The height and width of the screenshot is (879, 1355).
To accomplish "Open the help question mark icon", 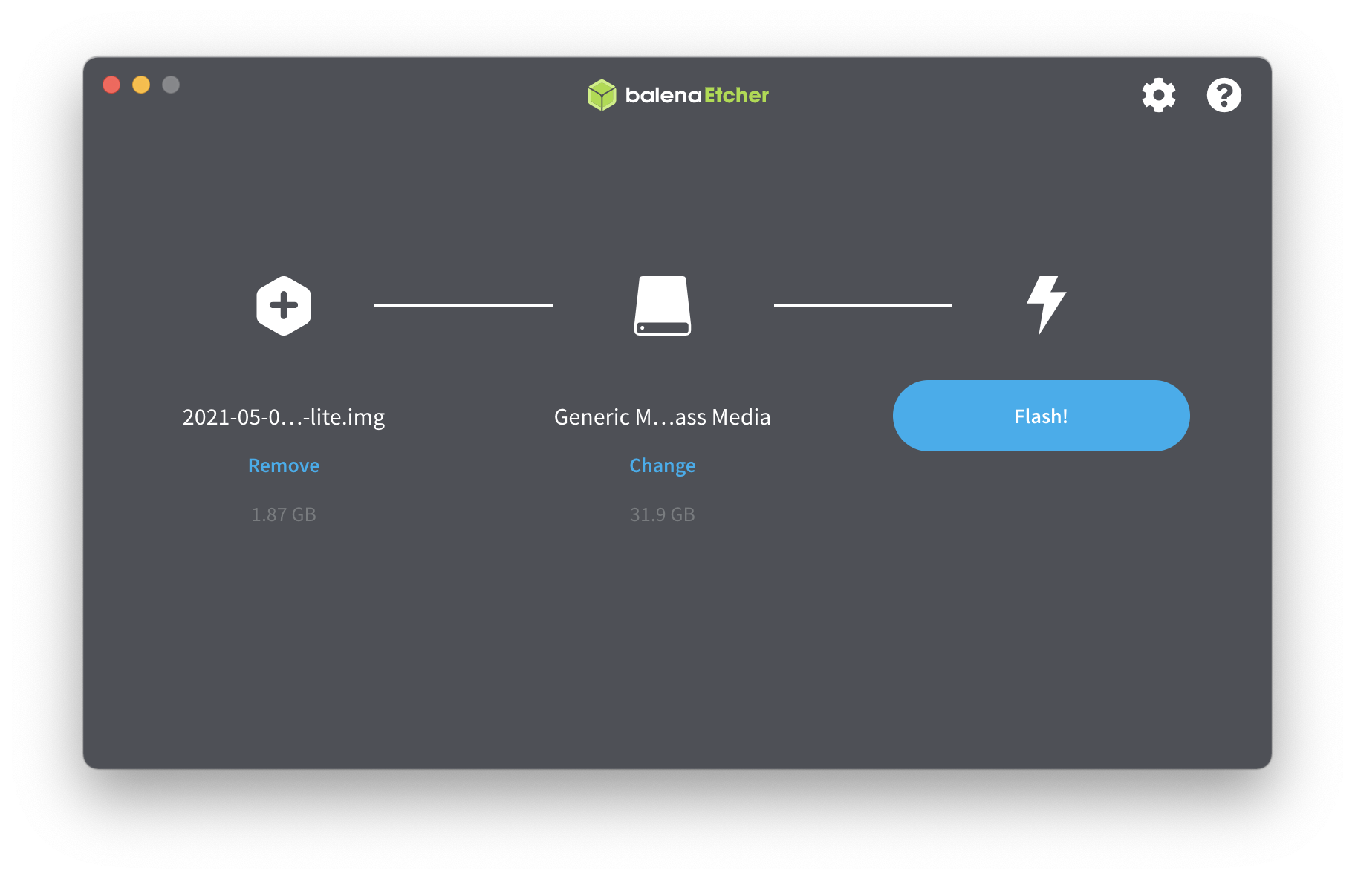I will pos(1224,95).
